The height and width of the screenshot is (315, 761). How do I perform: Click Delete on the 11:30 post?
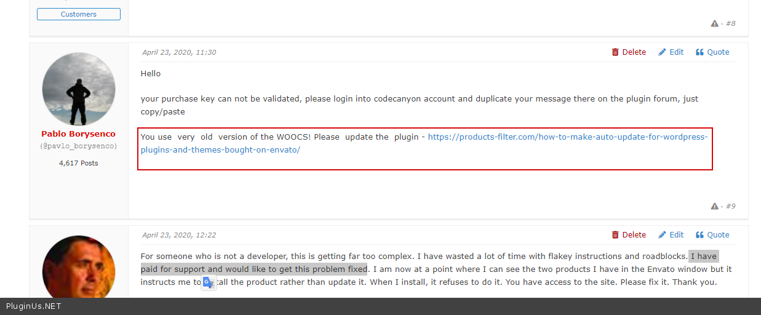click(x=629, y=52)
